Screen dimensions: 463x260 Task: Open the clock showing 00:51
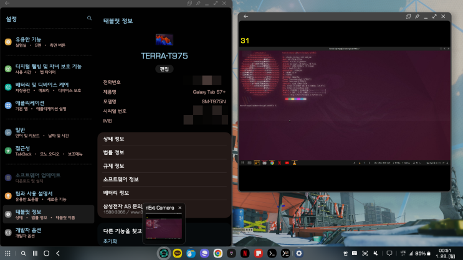[x=445, y=251]
